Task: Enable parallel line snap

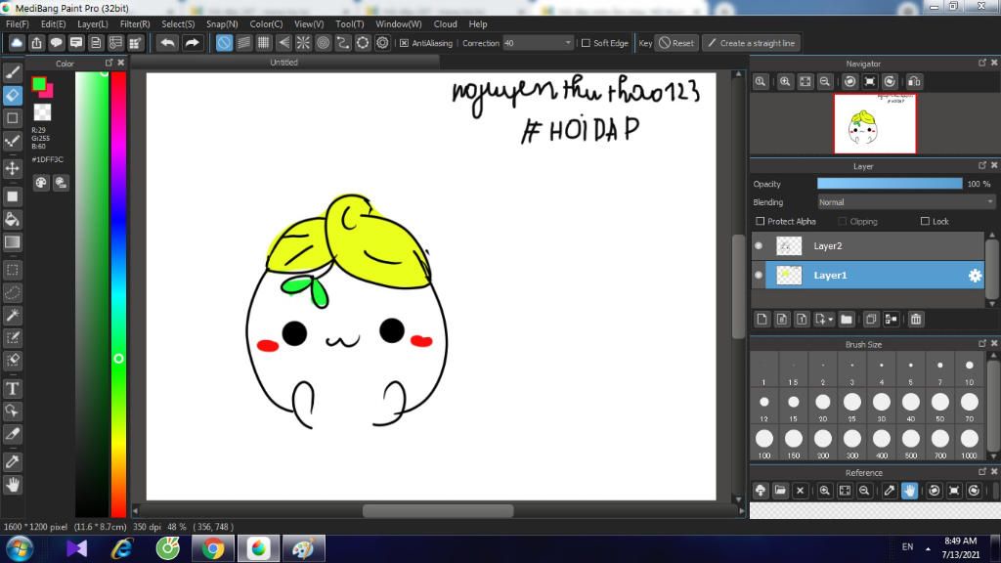Action: coord(243,43)
